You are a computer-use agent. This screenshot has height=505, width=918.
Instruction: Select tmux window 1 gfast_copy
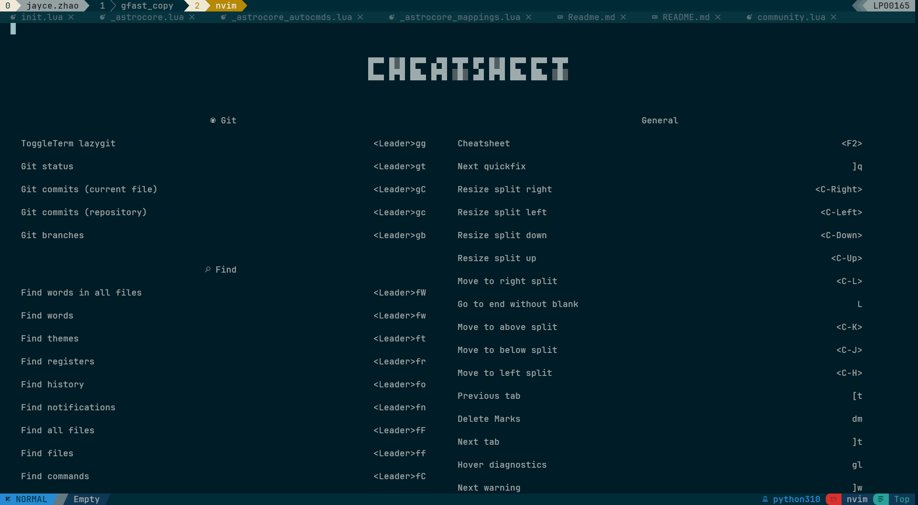(137, 6)
